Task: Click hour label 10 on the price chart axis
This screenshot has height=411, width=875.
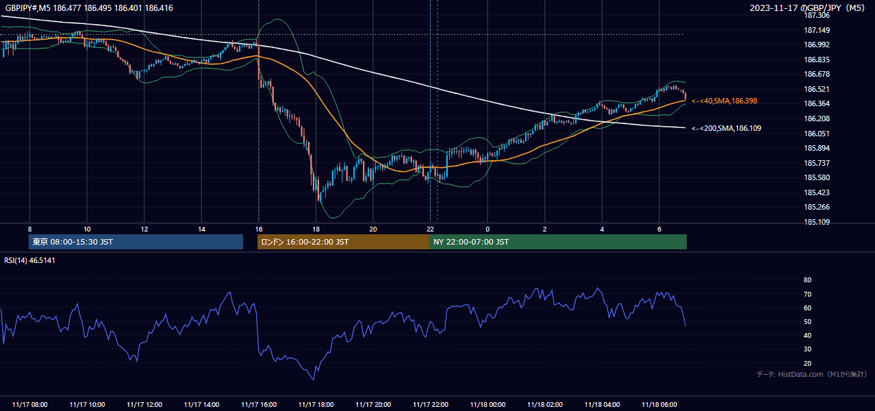Action: [87, 229]
